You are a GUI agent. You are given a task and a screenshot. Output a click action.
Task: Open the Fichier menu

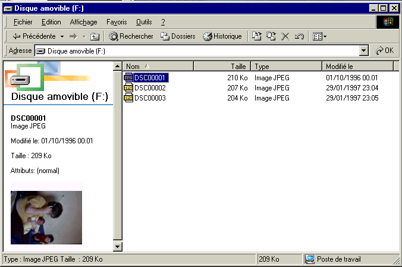point(23,22)
